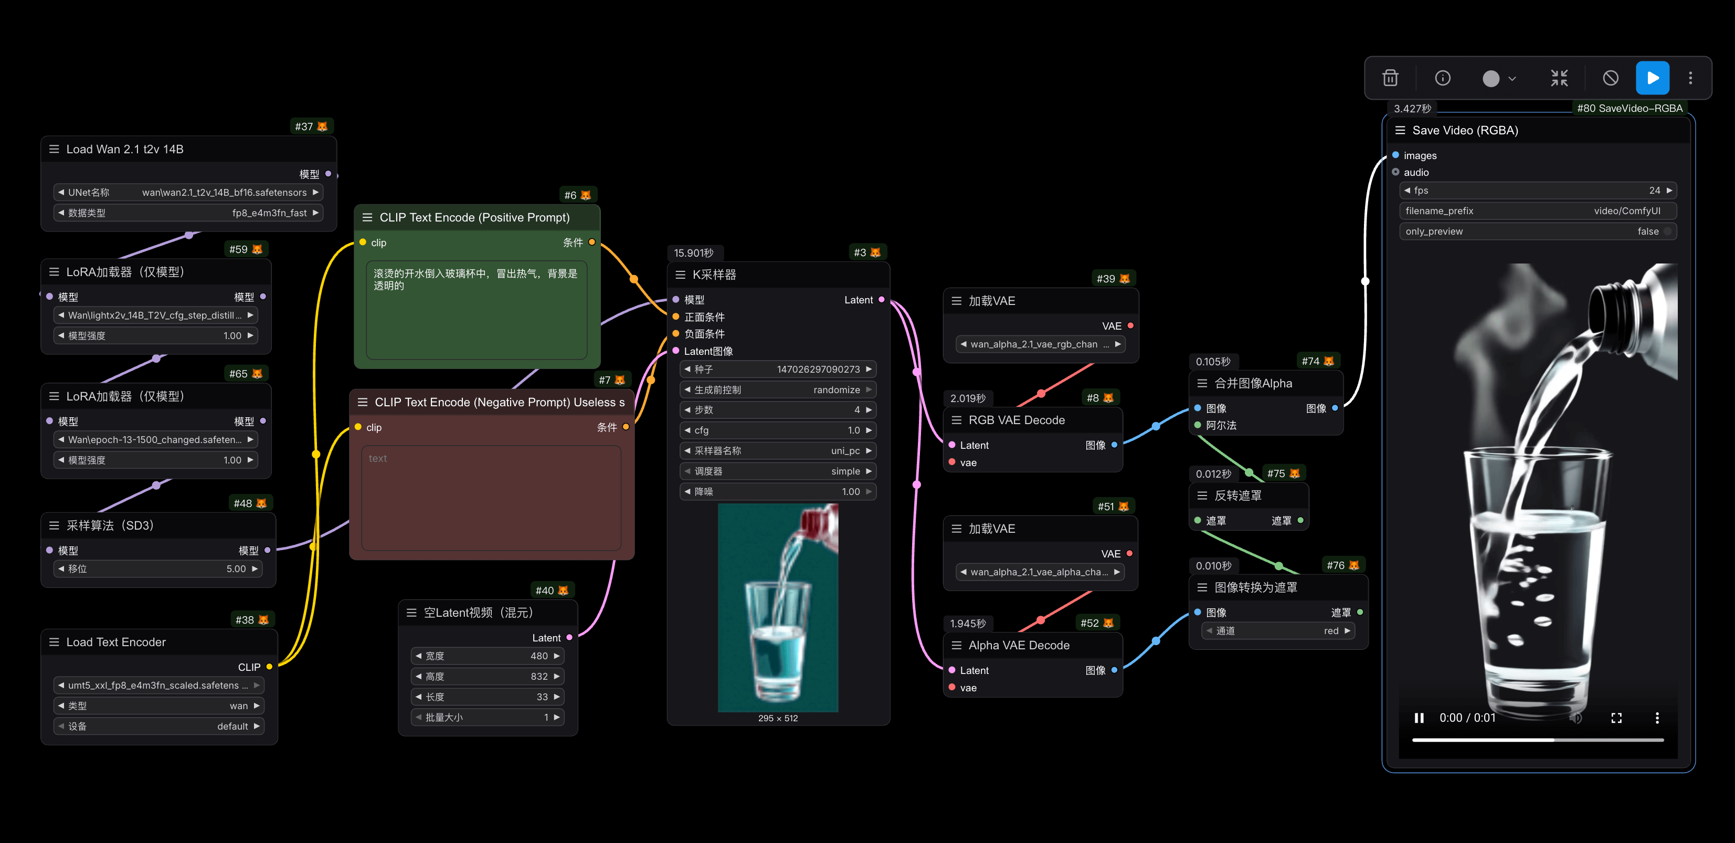Viewport: 1735px width, 843px height.
Task: Open 合并图像Alpha node menu icon
Action: coord(1202,383)
